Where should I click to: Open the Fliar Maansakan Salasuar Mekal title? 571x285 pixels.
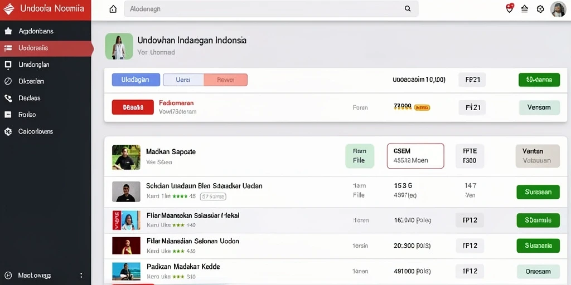pyautogui.click(x=193, y=215)
